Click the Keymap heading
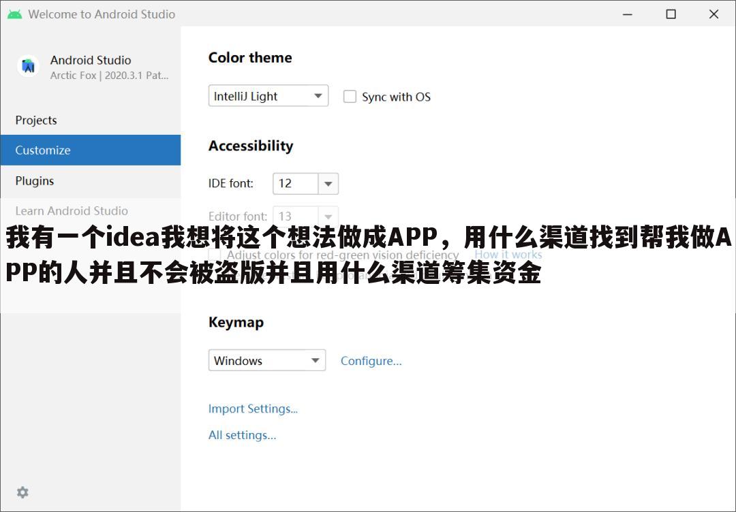 click(236, 323)
